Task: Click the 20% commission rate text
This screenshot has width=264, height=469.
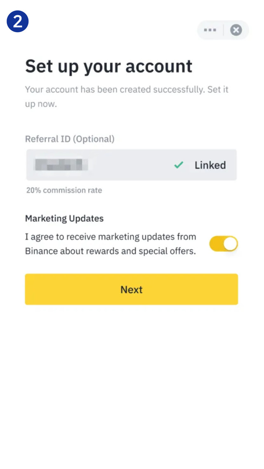Action: [64, 190]
